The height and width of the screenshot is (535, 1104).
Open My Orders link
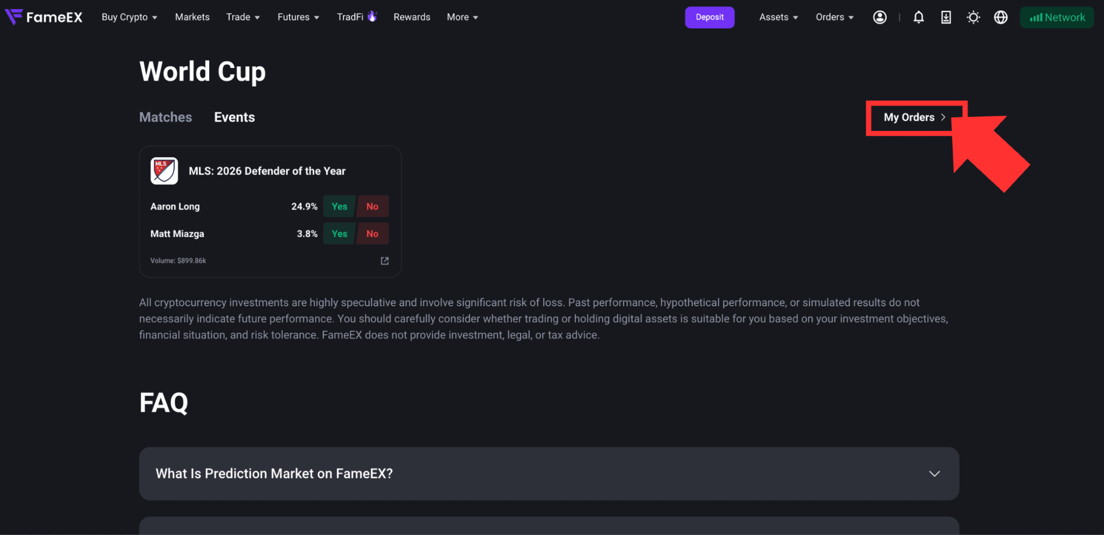(x=915, y=117)
